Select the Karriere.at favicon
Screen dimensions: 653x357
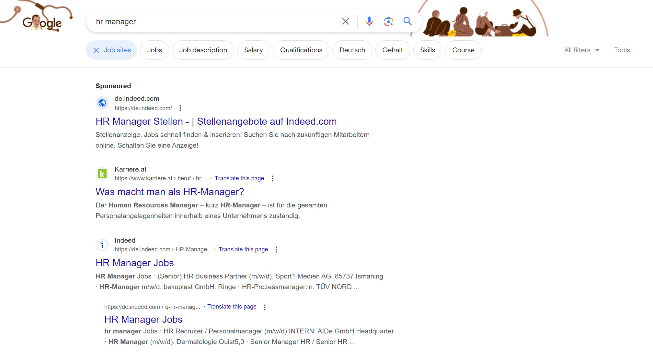click(x=102, y=174)
